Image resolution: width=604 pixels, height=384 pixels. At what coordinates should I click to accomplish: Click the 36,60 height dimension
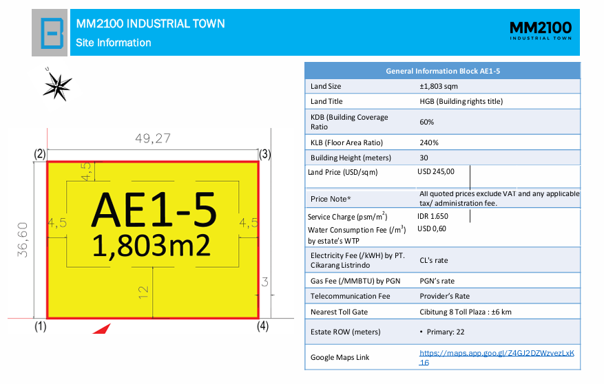[23, 239]
